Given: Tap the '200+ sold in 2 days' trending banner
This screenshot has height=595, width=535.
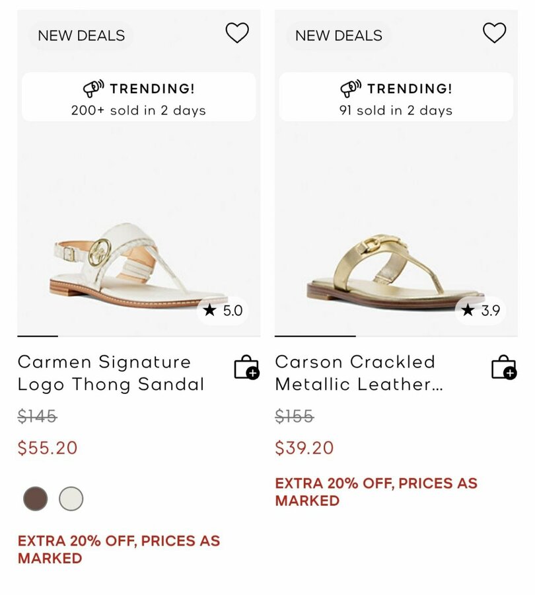Looking at the screenshot, I should pyautogui.click(x=139, y=98).
